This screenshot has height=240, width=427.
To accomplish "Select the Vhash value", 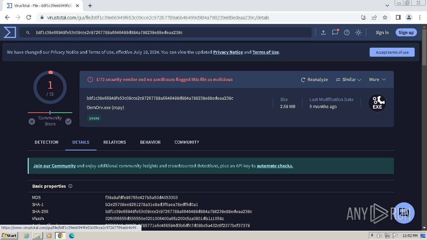I will (164, 218).
